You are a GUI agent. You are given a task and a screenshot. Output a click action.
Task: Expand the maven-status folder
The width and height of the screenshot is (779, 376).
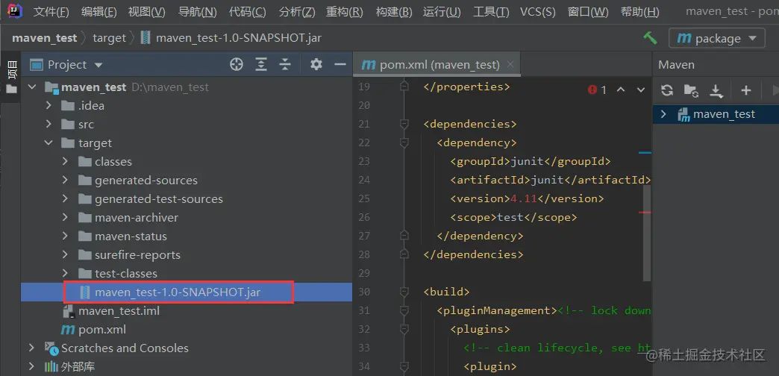pos(65,236)
